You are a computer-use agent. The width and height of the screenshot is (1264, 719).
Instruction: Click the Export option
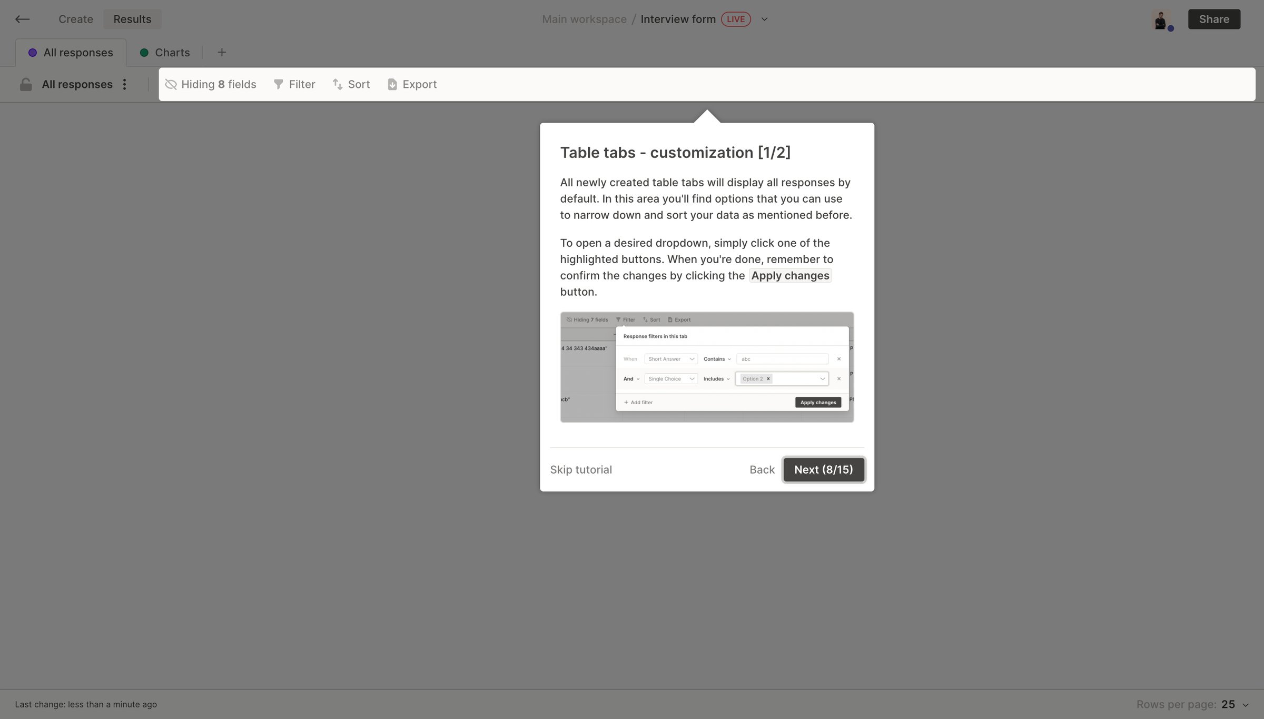[x=412, y=84]
